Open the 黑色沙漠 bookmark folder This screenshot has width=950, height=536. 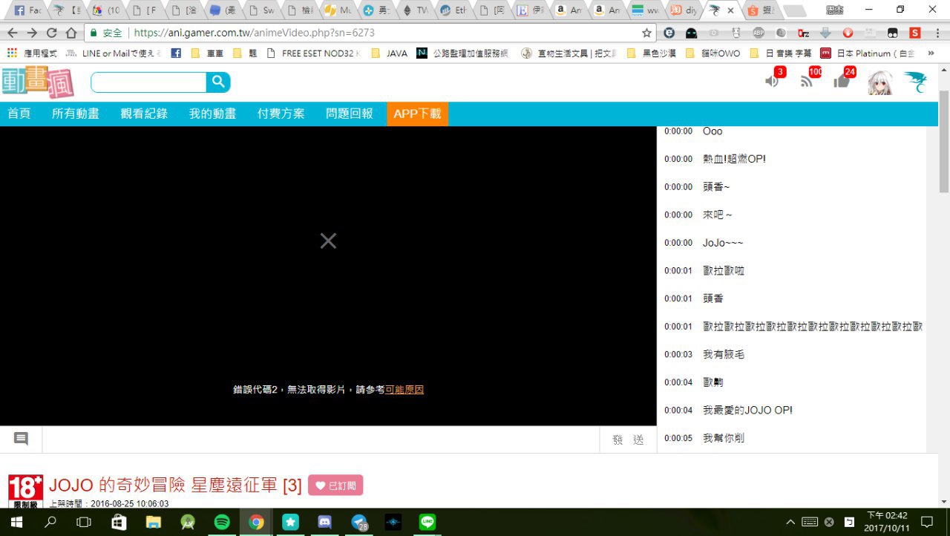[x=651, y=53]
